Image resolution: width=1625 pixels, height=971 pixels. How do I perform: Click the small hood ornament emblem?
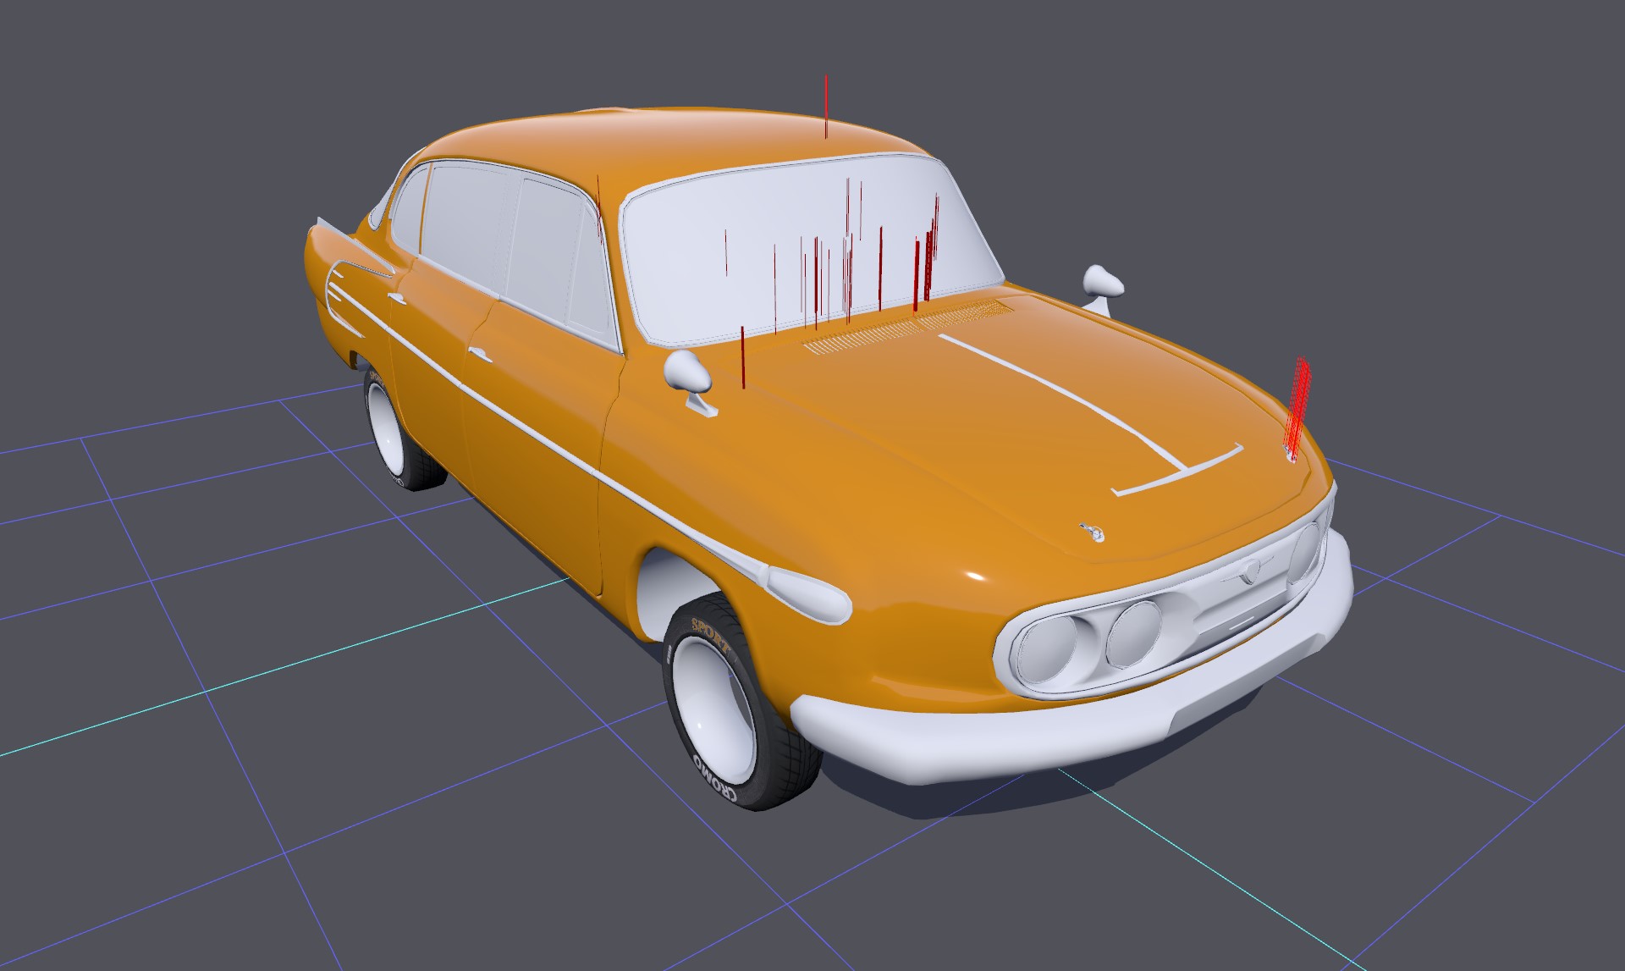click(1094, 532)
